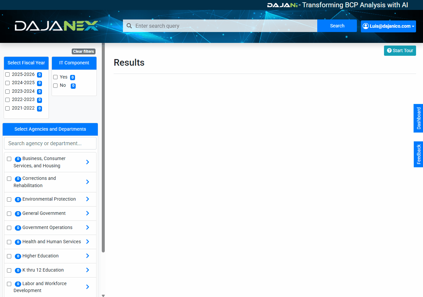Click the 2025-2026 count badge
This screenshot has height=297, width=423.
click(39, 75)
